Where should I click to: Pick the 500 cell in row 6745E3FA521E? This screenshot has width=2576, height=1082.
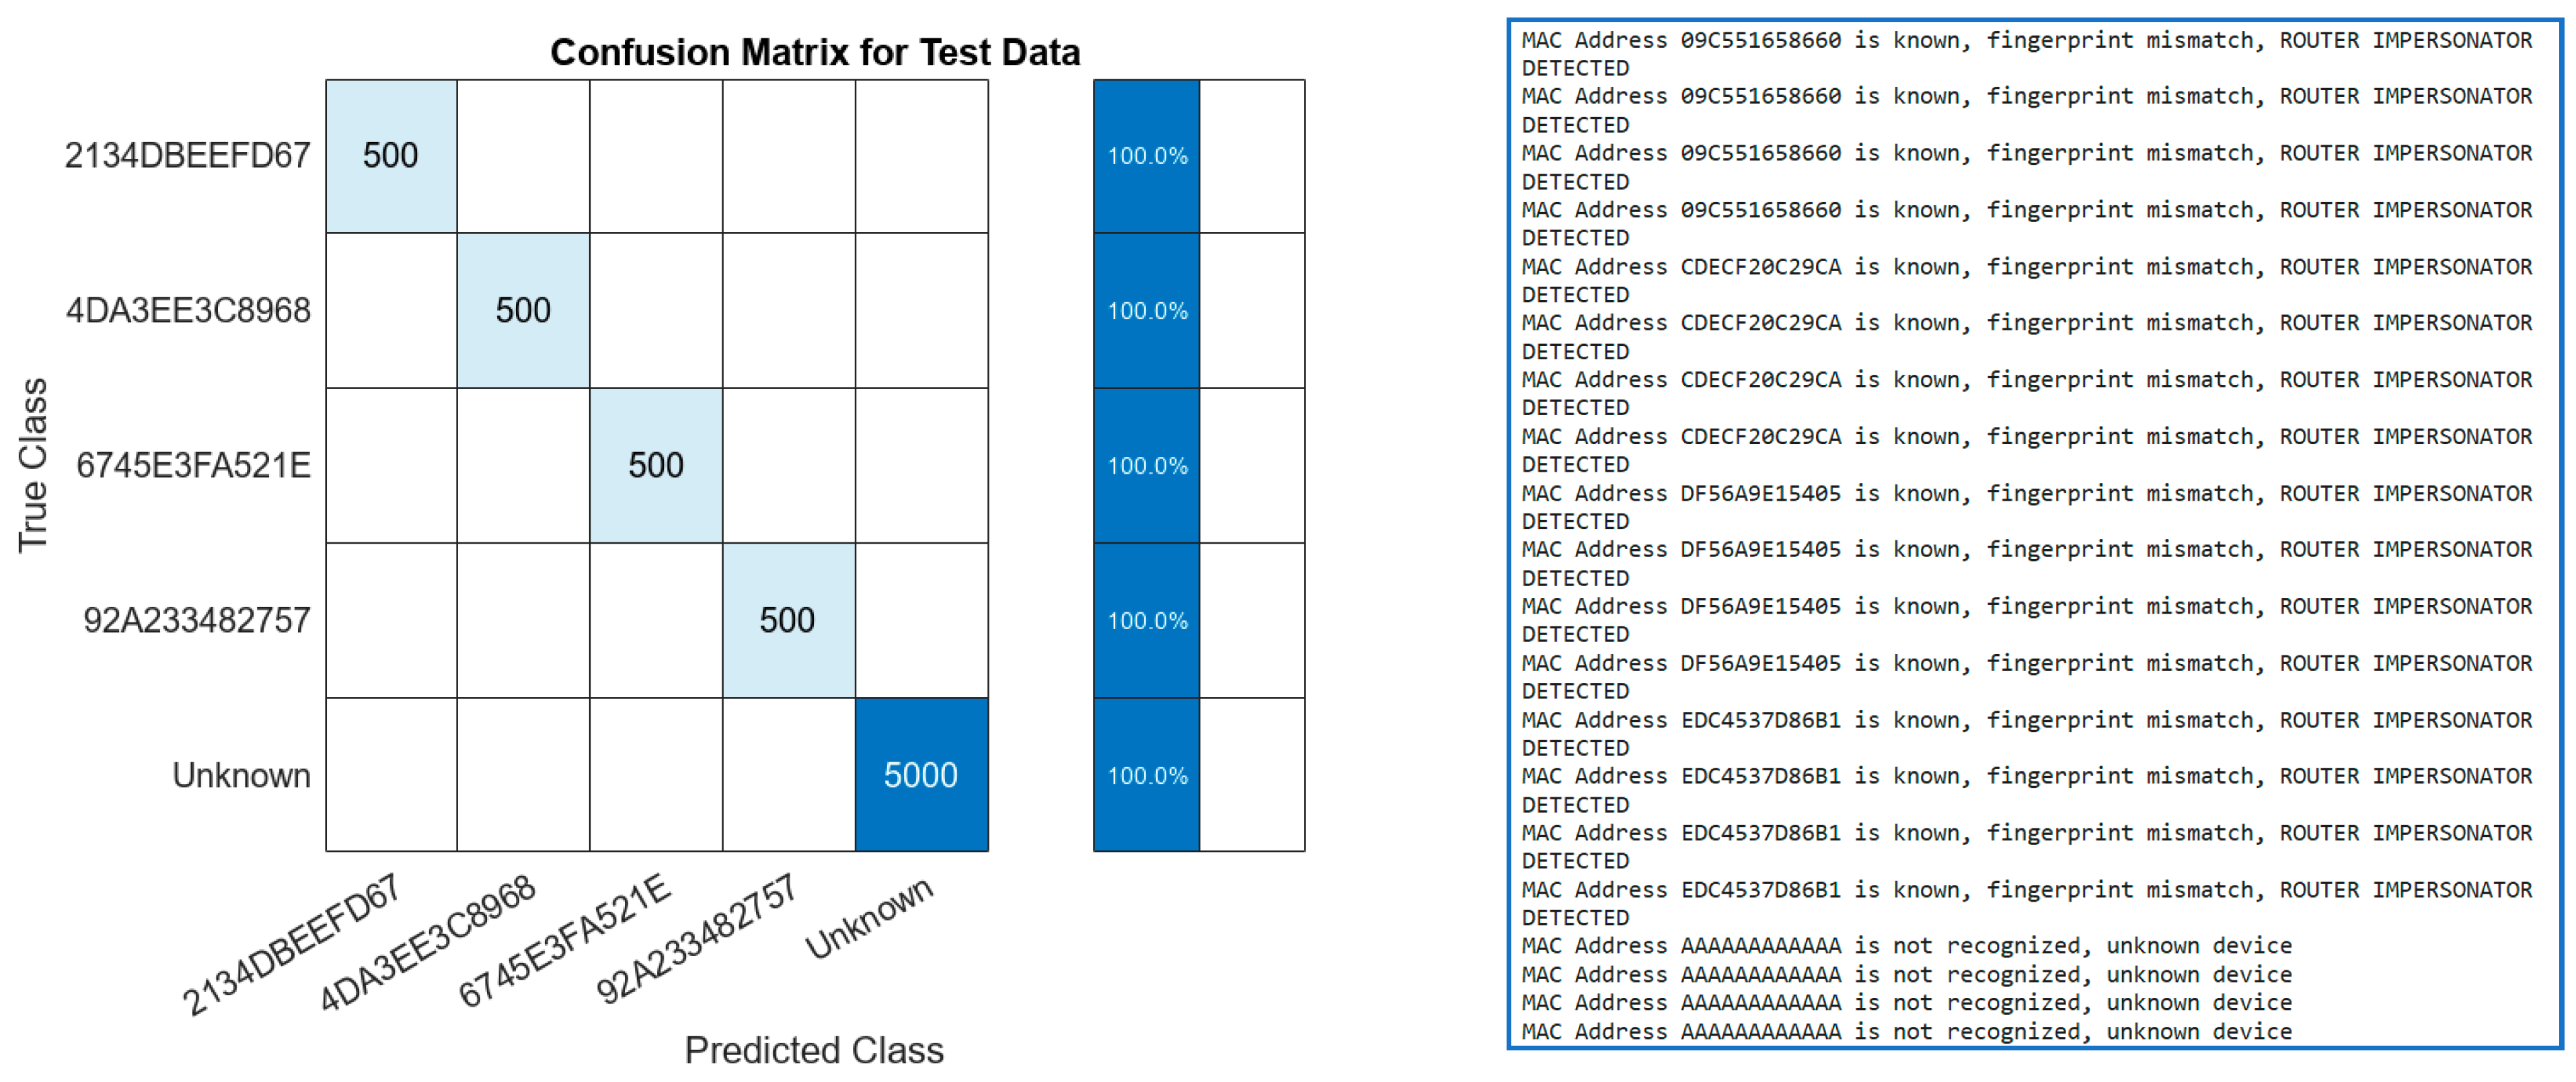click(x=656, y=466)
